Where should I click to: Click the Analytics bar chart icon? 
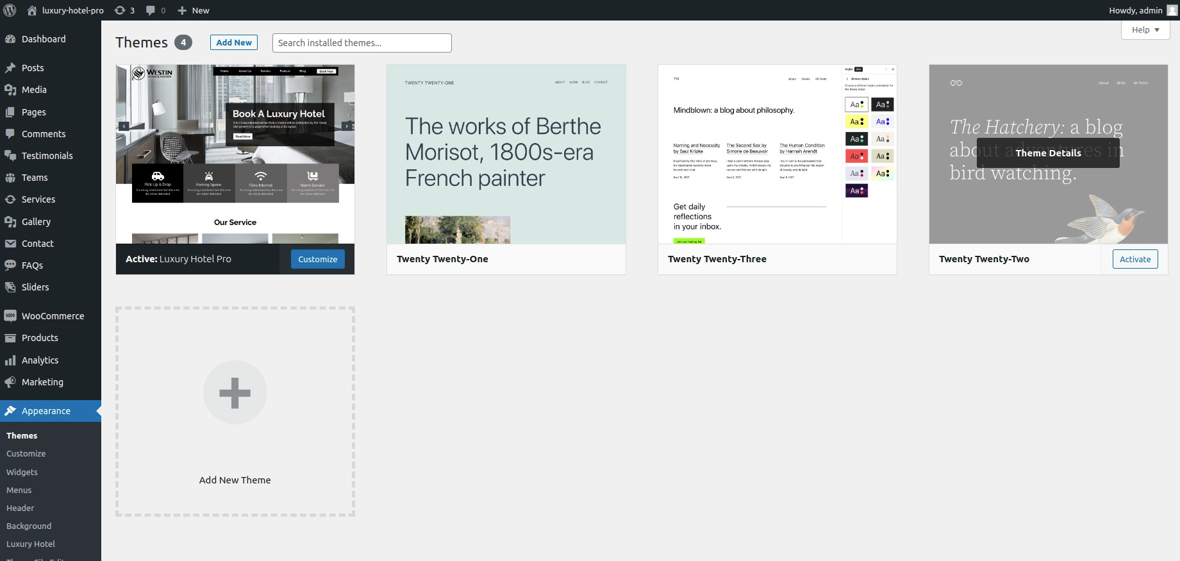coord(10,360)
